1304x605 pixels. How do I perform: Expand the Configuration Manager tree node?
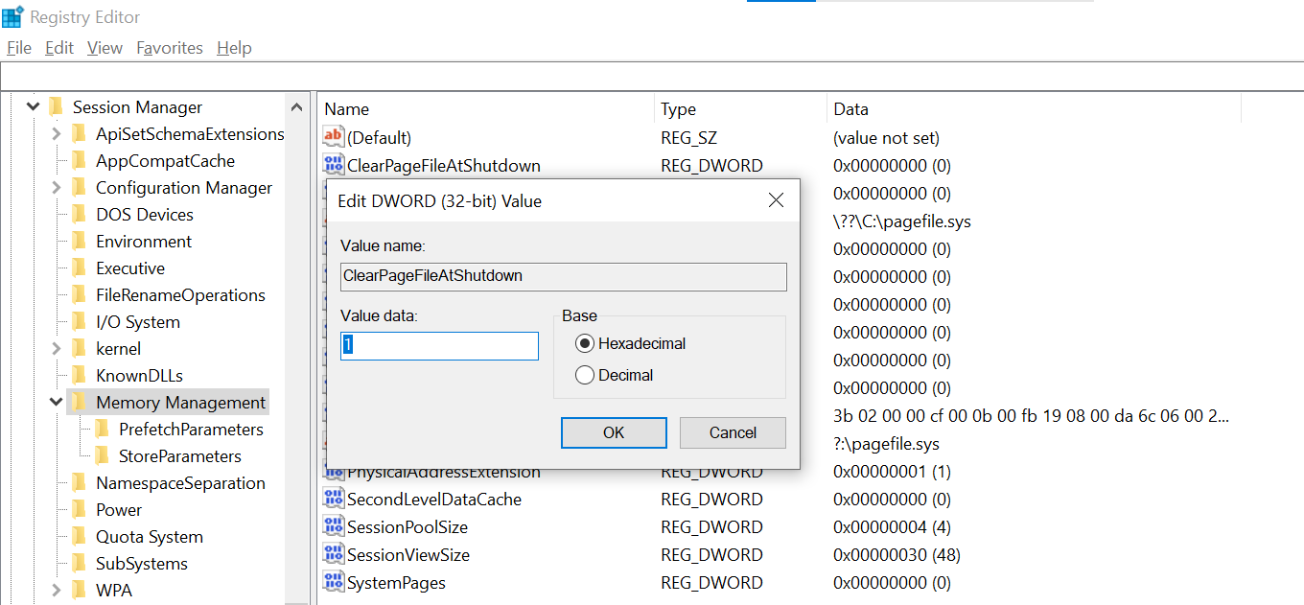pos(56,188)
